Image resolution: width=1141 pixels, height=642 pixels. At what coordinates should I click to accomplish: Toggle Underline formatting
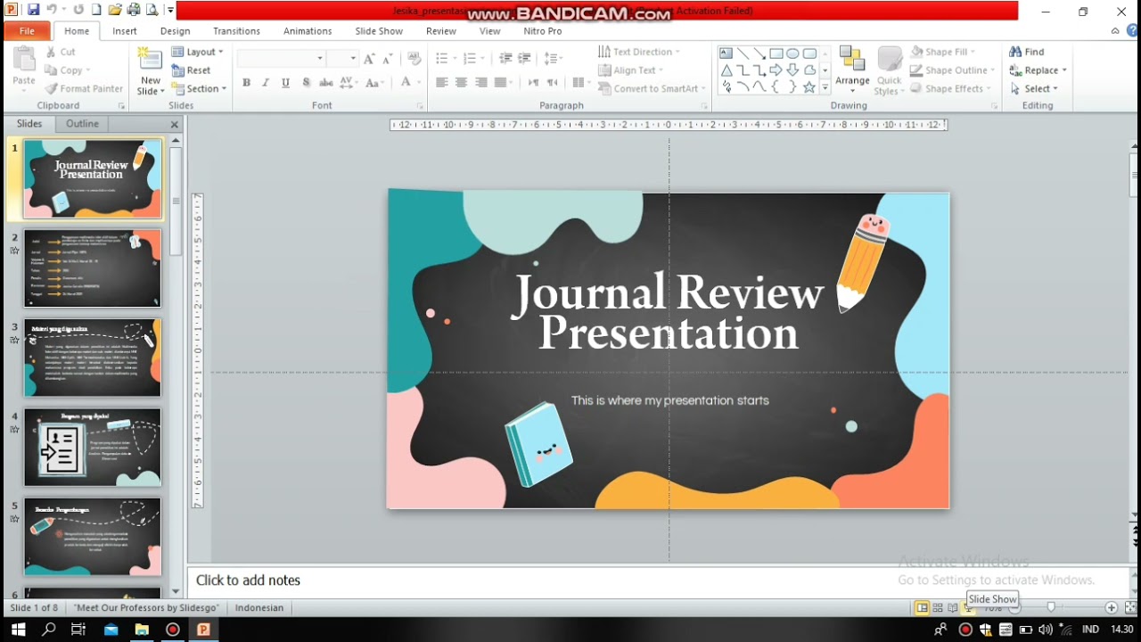285,83
